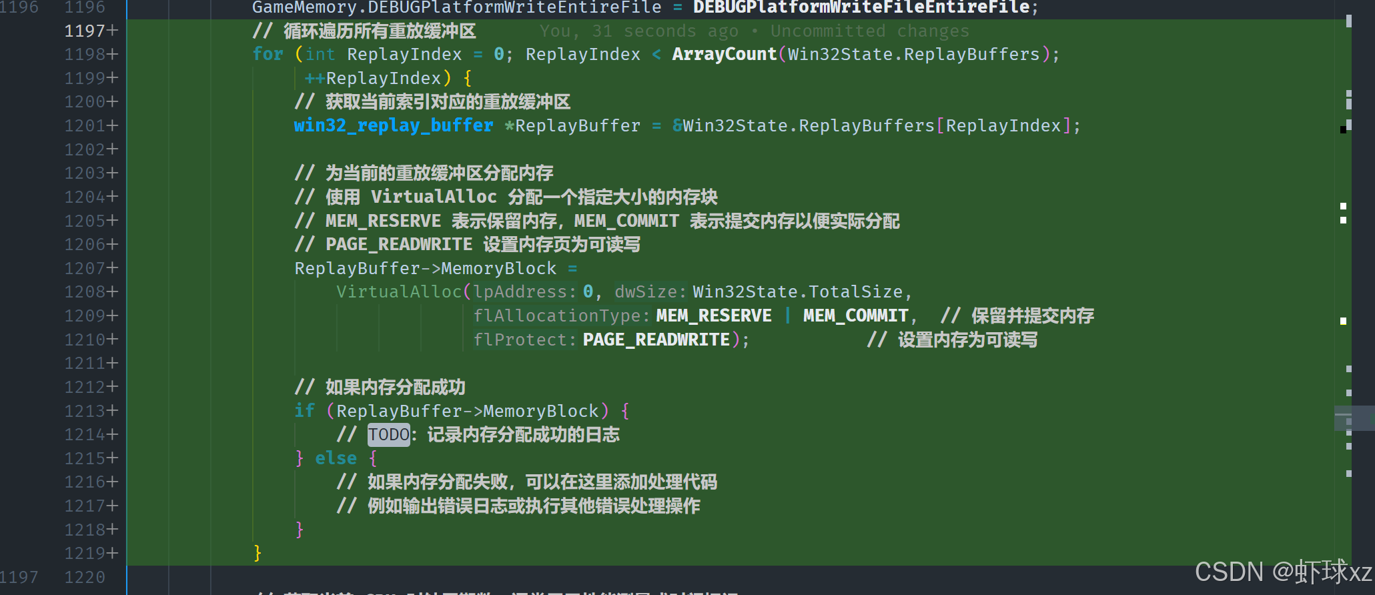
Task: Click the VirtualAlloc function call
Action: pyautogui.click(x=399, y=292)
